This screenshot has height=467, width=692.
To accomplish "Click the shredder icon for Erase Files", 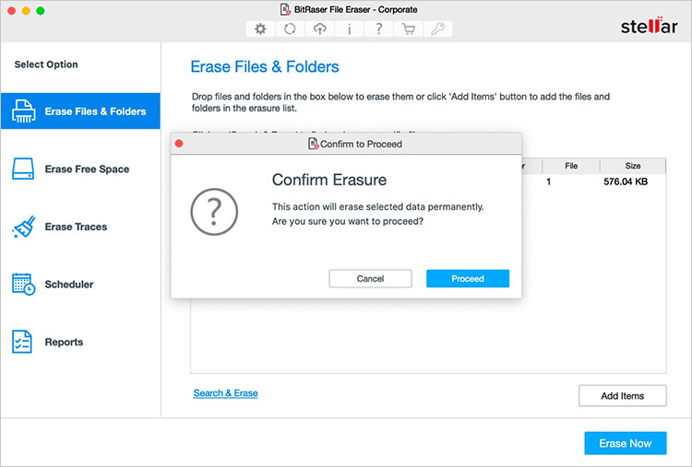I will (x=23, y=111).
